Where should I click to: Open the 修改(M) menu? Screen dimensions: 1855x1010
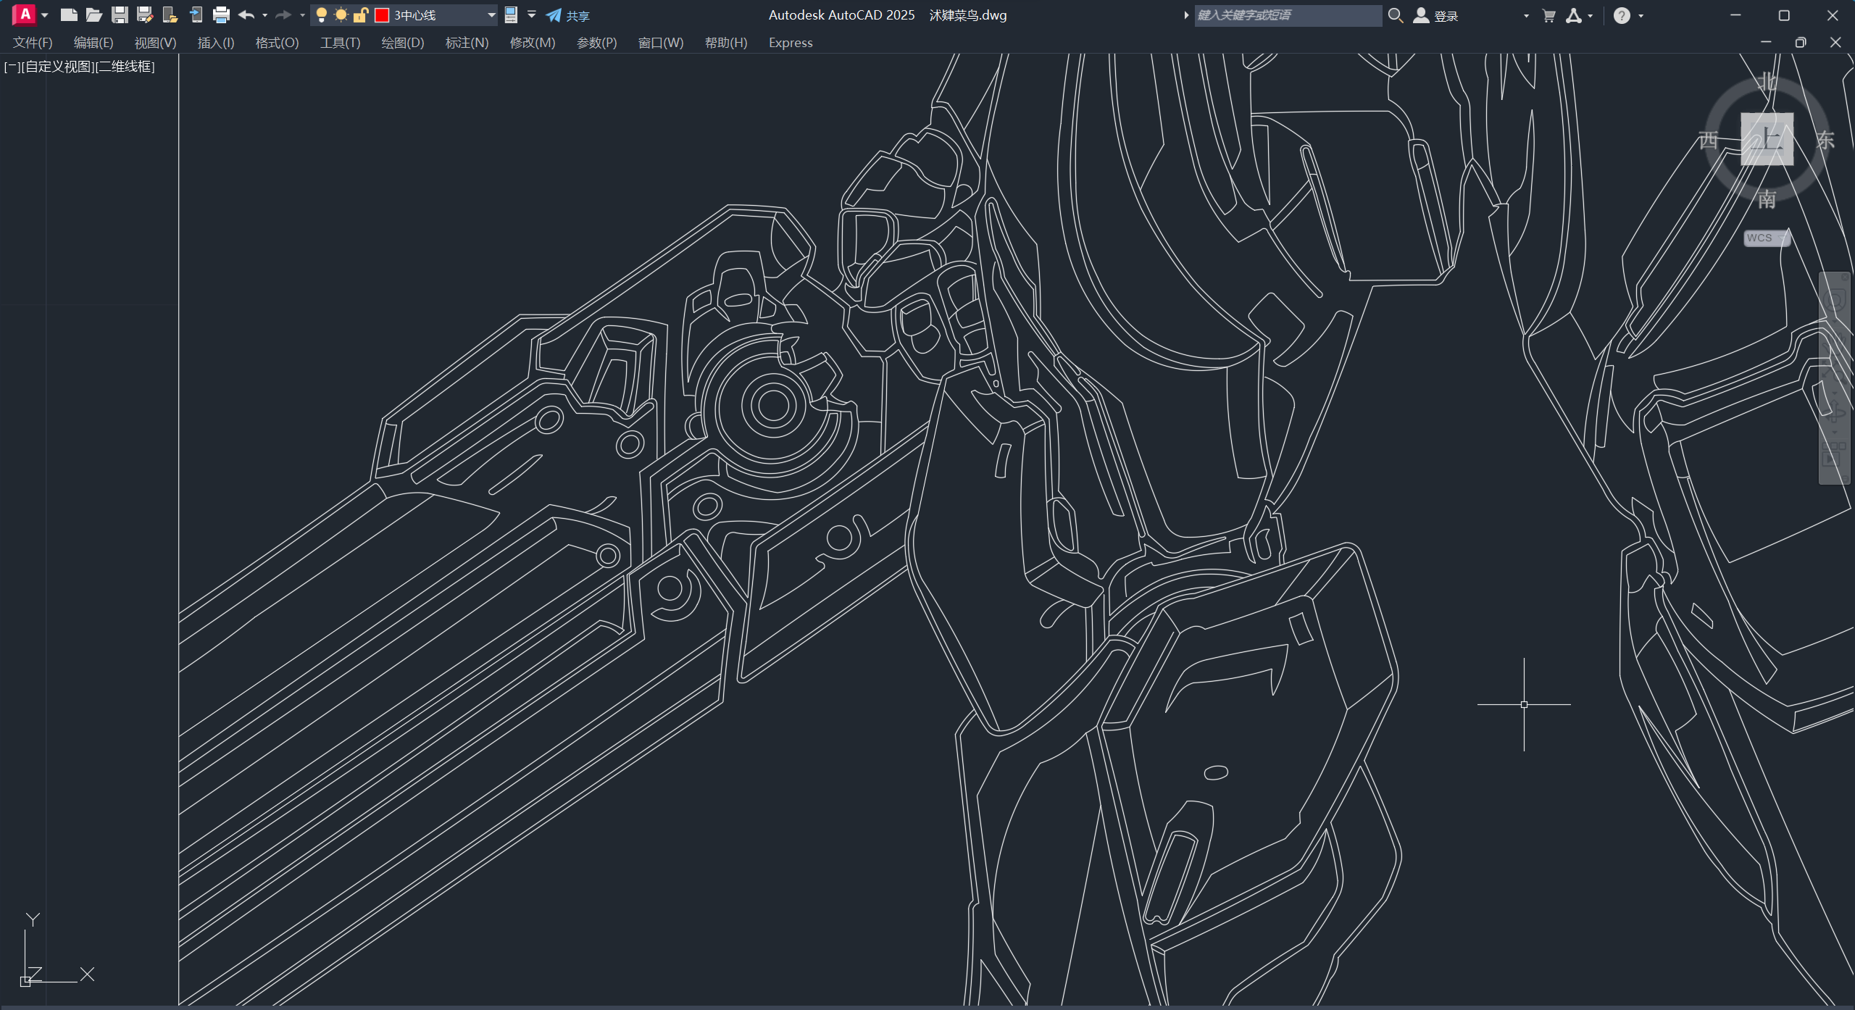pyautogui.click(x=533, y=43)
